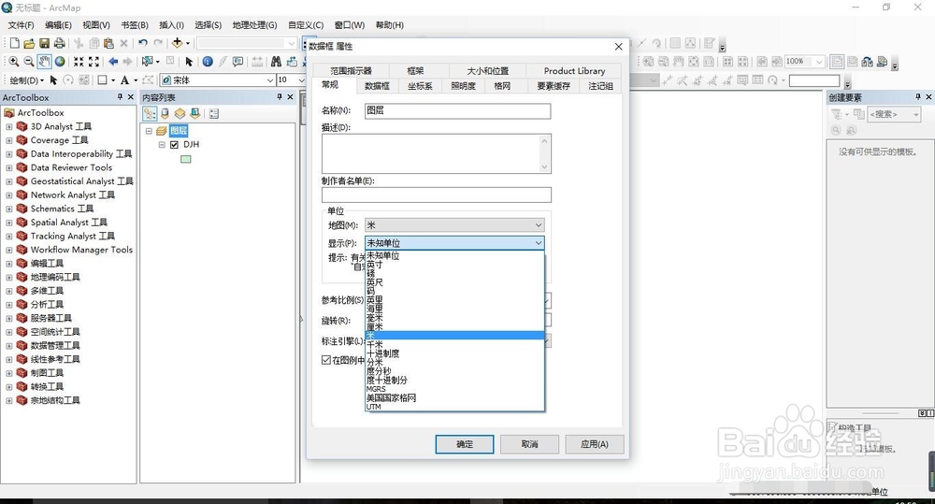Viewport: 935px width, 504px height.
Task: Open a map document with folder icon
Action: pyautogui.click(x=29, y=43)
